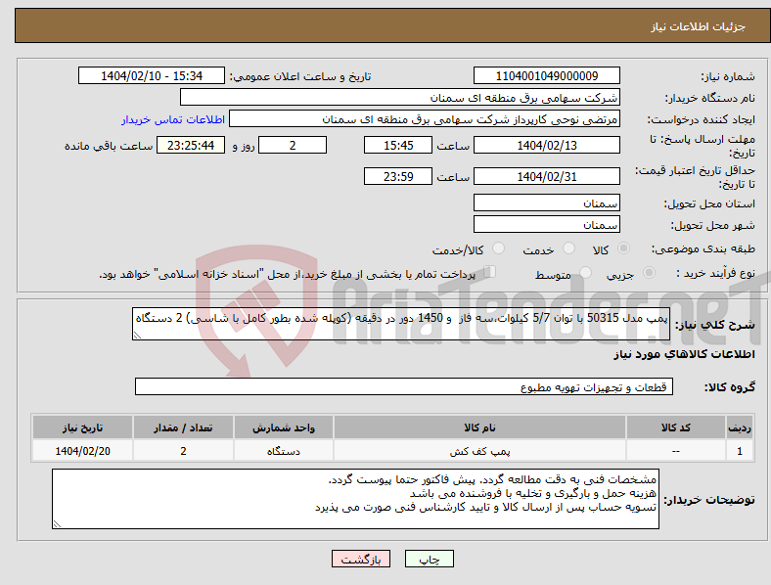Select the کالا radio button
The image size is (771, 585).
pyautogui.click(x=623, y=248)
